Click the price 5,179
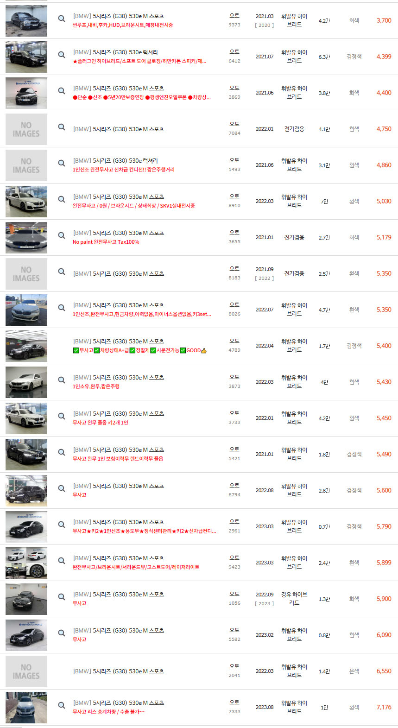Screen dimensions: 398x728 click(x=384, y=237)
